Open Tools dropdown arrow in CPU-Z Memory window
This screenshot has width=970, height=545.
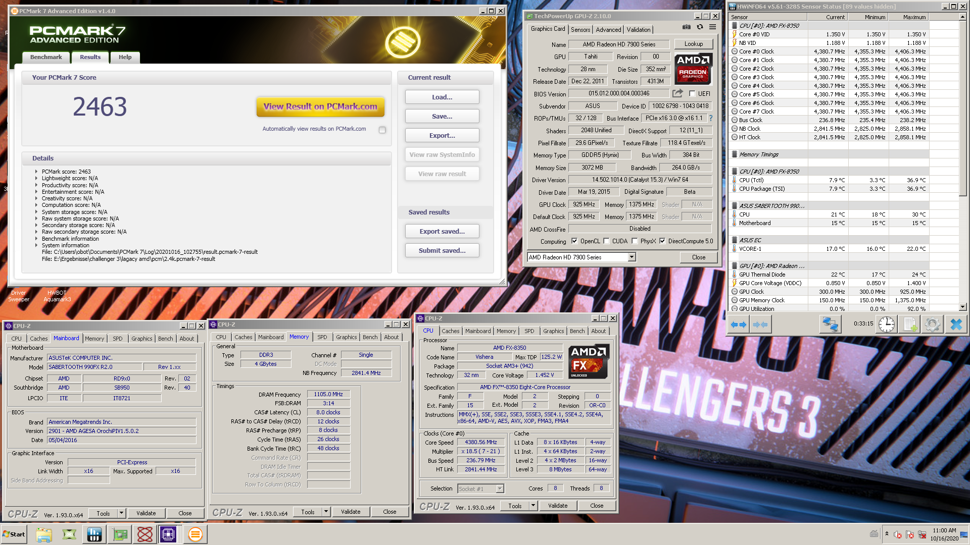(x=326, y=512)
